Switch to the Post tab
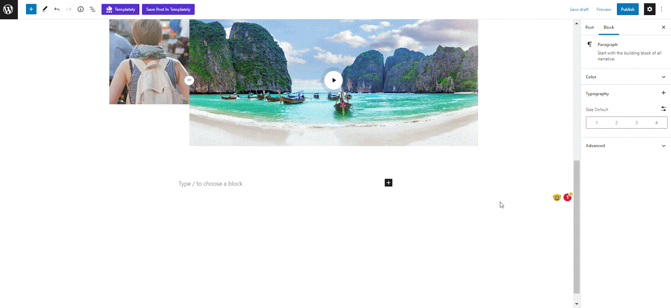Screen dimensions: 671x308 [x=590, y=27]
